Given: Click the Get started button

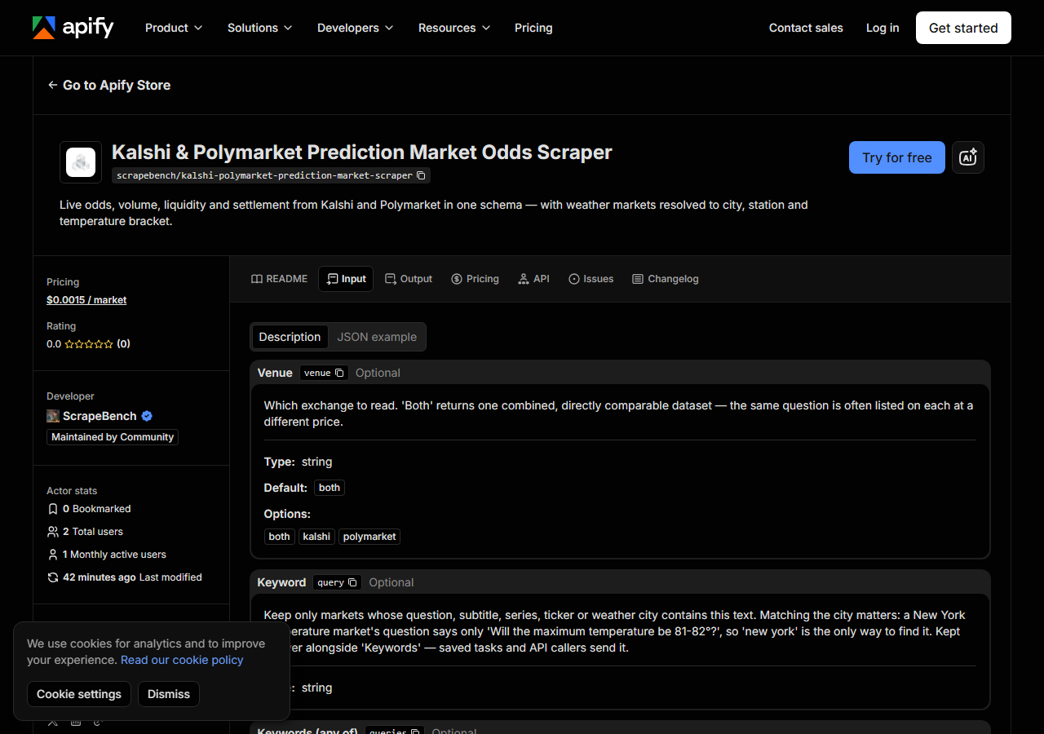Looking at the screenshot, I should (x=963, y=28).
